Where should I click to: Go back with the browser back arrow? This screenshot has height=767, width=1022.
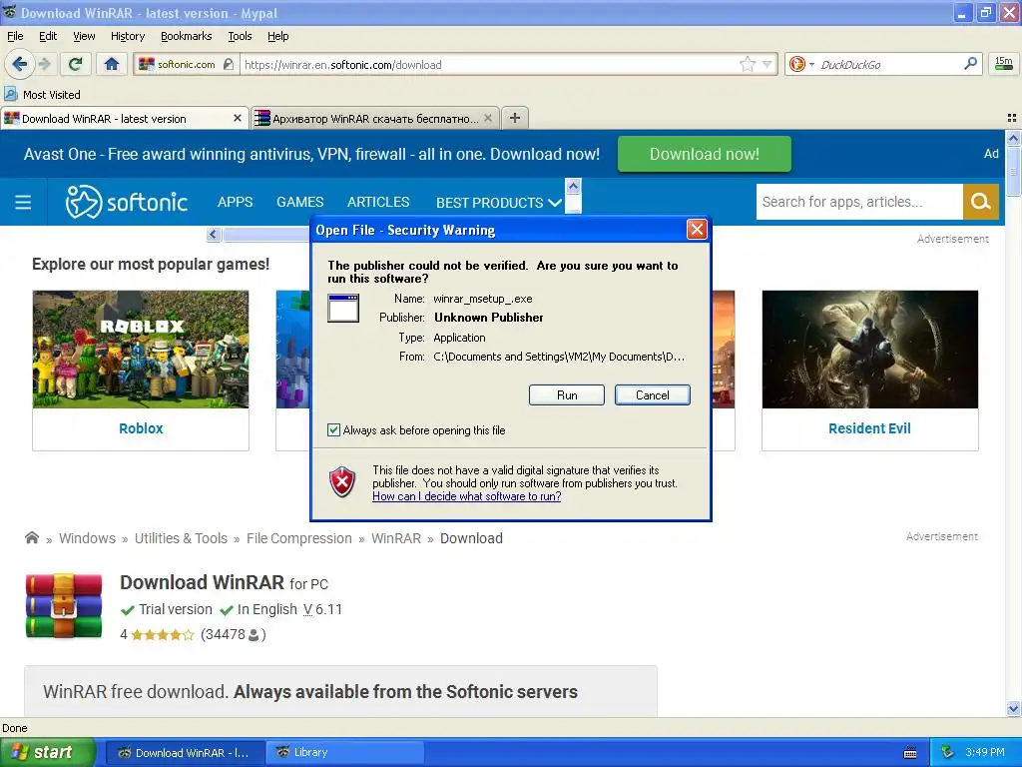click(19, 64)
